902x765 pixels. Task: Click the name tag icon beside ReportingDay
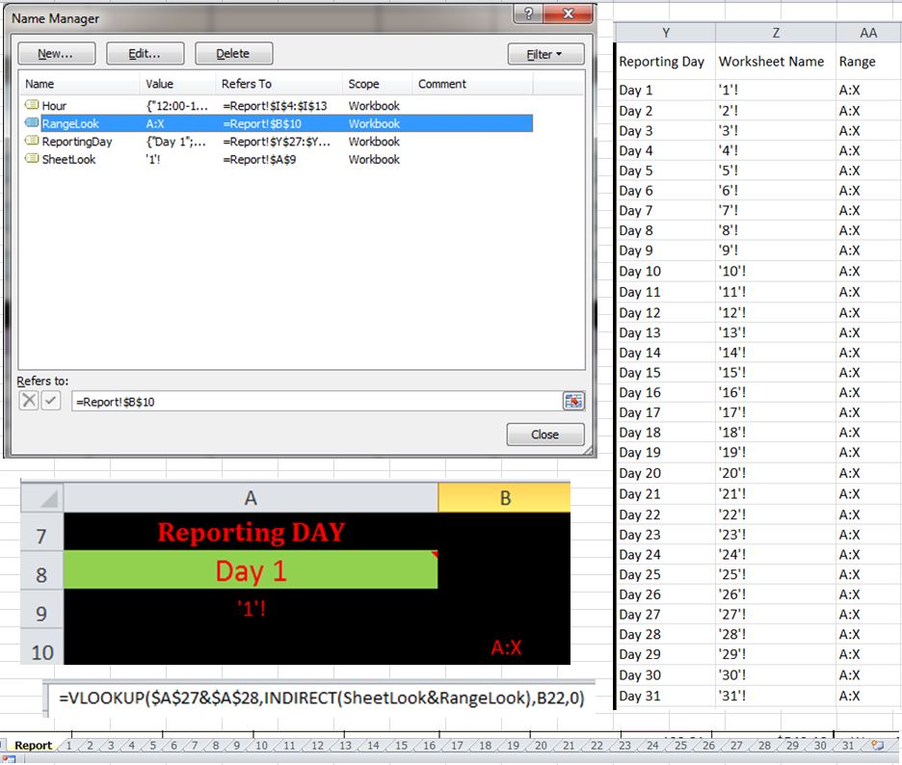[31, 141]
